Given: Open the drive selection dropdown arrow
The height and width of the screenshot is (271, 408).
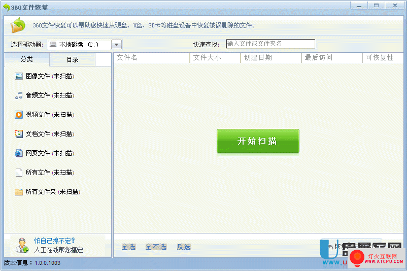Looking at the screenshot, I should (117, 45).
